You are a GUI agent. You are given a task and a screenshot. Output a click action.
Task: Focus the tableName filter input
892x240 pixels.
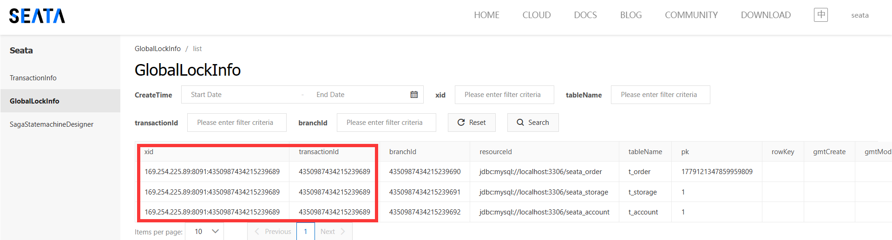click(x=661, y=95)
